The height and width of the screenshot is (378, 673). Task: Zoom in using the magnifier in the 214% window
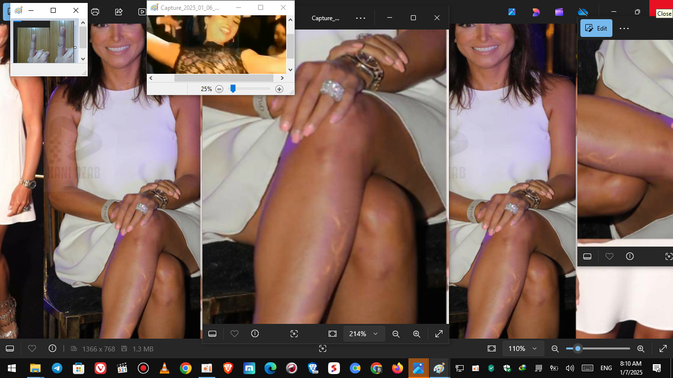pos(416,334)
